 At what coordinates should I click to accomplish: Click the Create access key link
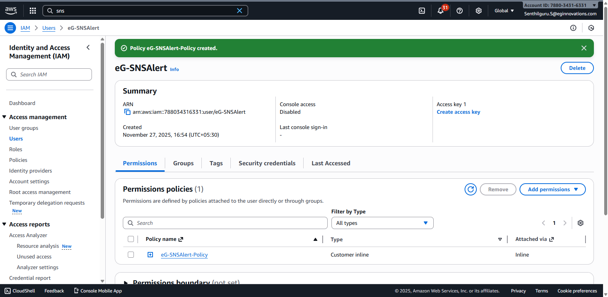[458, 112]
